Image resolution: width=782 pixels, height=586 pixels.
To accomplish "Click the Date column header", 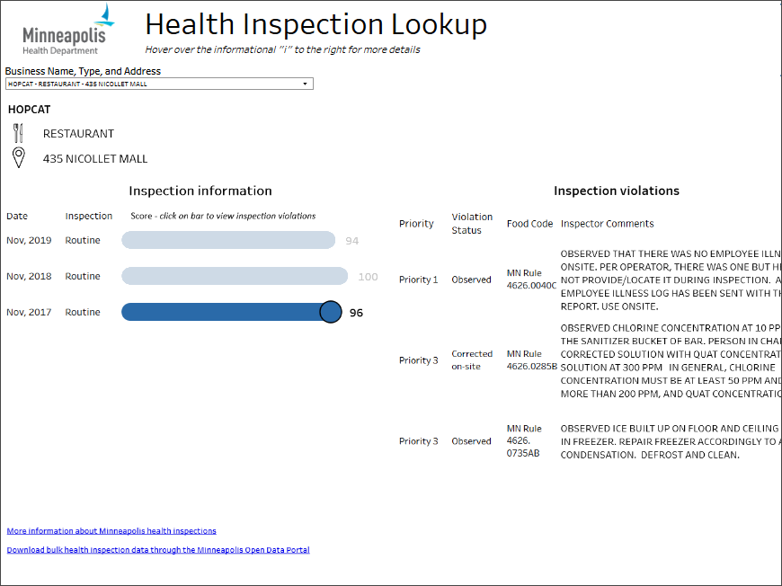I will pyautogui.click(x=17, y=216).
